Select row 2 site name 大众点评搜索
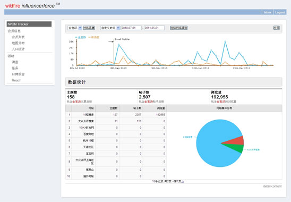Screen dimensions: 291x202 coord(86,121)
